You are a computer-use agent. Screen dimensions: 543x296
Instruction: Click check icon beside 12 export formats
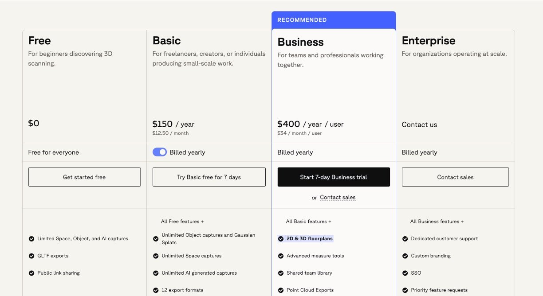coord(156,290)
